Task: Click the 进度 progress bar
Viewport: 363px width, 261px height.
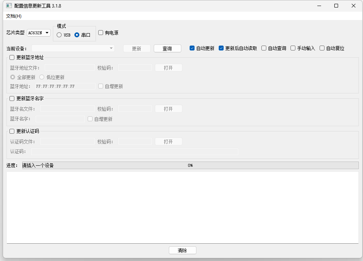Action: [190, 165]
